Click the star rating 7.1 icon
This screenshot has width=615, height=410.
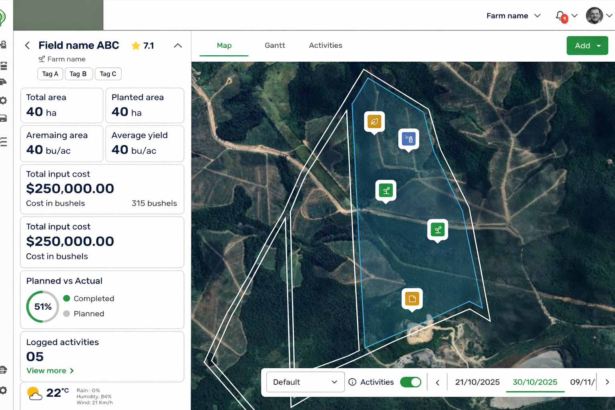pos(136,46)
